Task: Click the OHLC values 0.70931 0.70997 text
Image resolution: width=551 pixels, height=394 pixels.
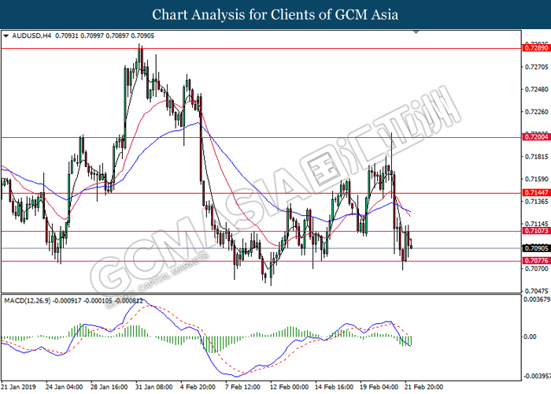Action: (x=80, y=36)
